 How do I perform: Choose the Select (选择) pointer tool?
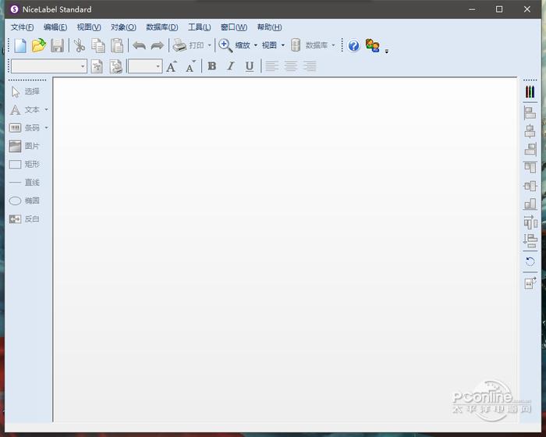point(25,91)
